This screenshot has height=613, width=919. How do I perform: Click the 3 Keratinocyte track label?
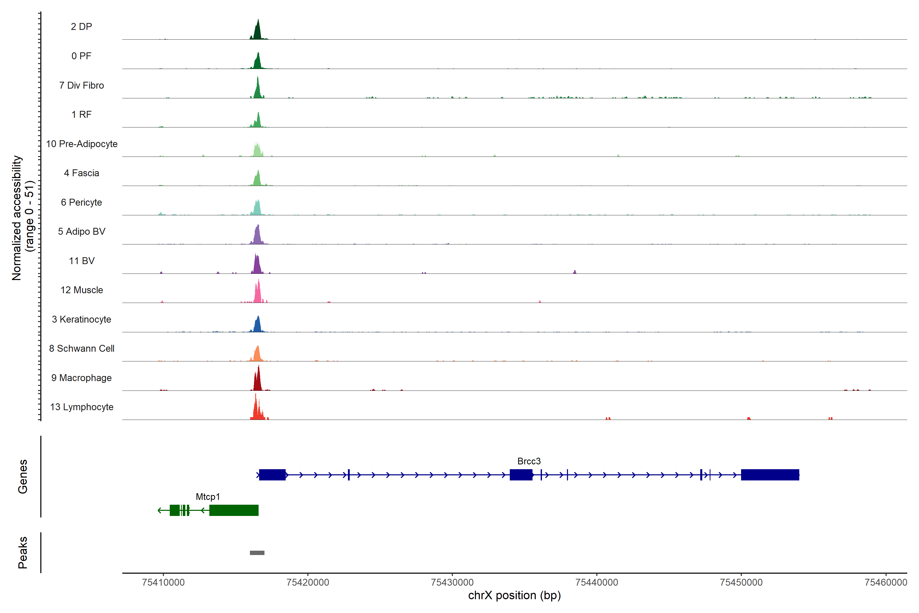click(x=81, y=320)
